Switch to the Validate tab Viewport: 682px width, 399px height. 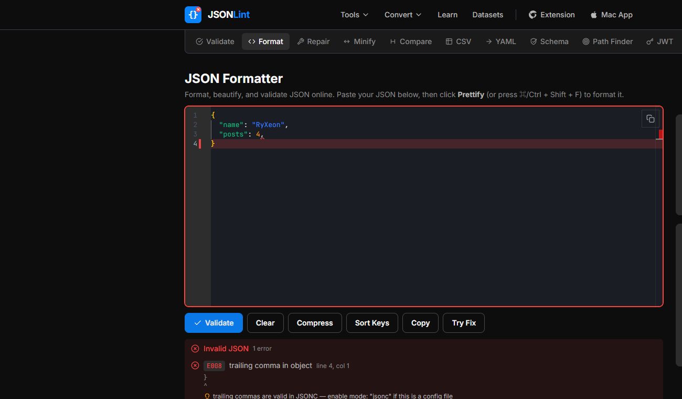215,41
